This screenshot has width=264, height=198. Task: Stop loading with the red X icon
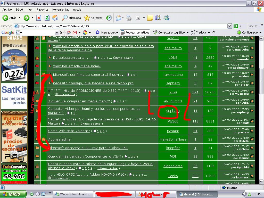coord(39,18)
